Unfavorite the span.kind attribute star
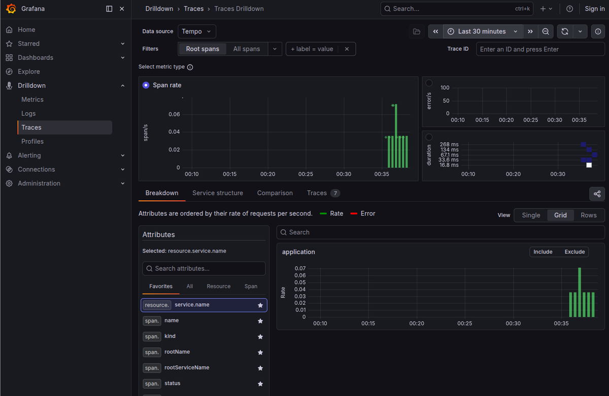 260,337
